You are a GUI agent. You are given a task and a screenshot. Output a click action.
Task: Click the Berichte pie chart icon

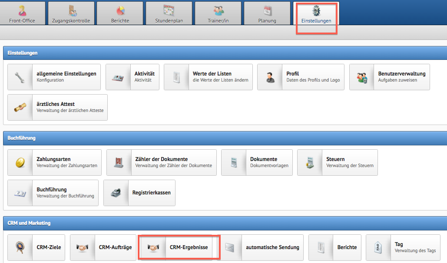point(120,11)
